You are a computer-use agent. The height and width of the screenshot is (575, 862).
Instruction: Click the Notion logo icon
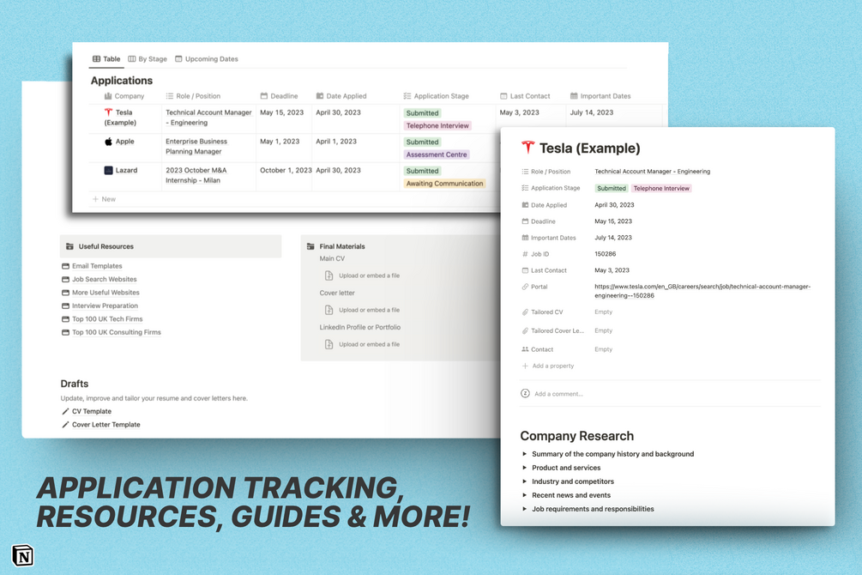click(22, 556)
